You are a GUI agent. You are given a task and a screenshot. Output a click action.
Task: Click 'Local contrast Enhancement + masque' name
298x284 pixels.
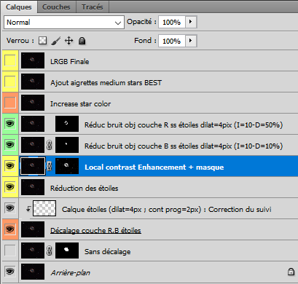click(x=154, y=167)
